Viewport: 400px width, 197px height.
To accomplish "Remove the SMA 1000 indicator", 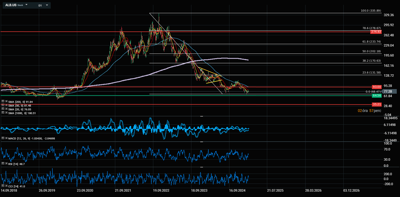I will tap(6, 113).
